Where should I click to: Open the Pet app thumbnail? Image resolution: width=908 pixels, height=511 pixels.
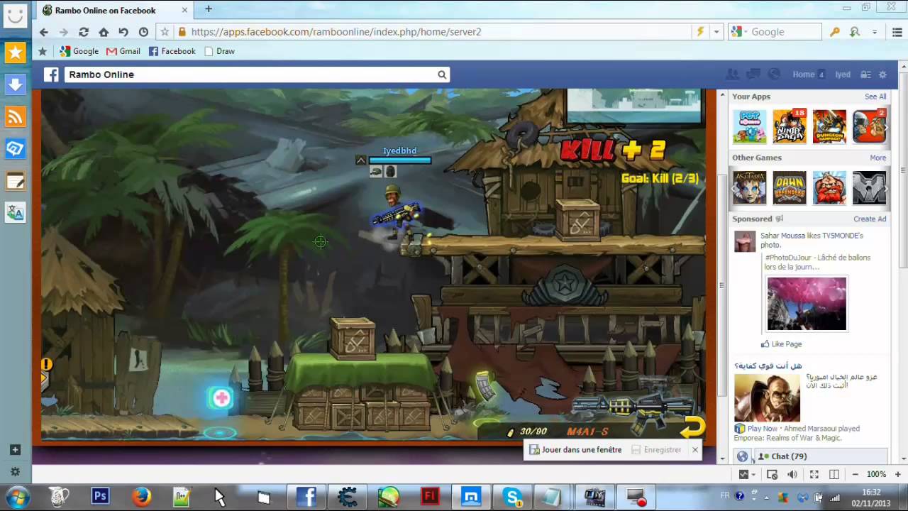(750, 126)
